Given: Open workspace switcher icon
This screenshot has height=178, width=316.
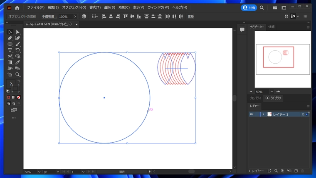Looking at the screenshot, I should (x=284, y=7).
